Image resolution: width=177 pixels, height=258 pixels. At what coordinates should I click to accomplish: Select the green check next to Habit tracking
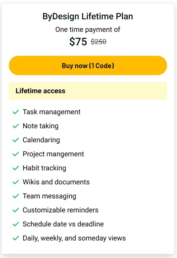pyautogui.click(x=16, y=168)
